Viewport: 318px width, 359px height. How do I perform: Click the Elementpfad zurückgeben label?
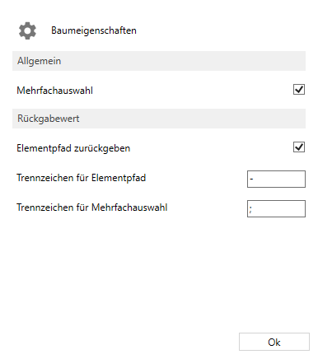[73, 148]
